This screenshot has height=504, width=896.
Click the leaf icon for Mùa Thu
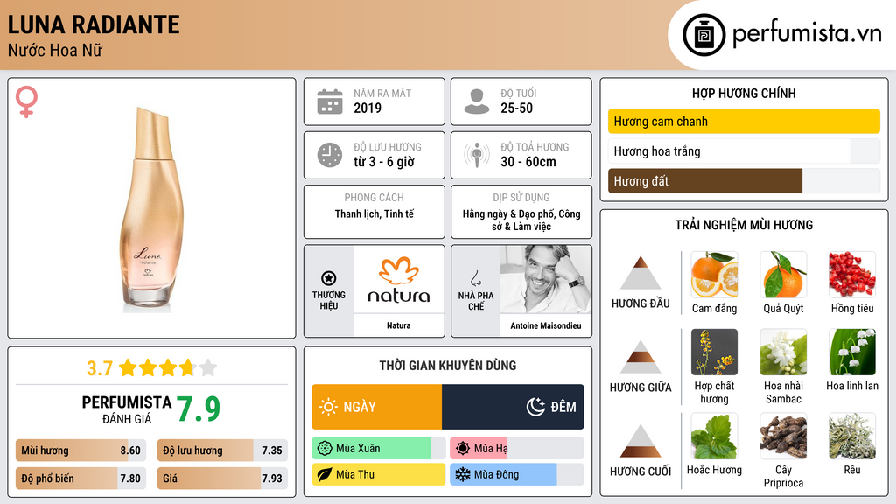tap(325, 475)
